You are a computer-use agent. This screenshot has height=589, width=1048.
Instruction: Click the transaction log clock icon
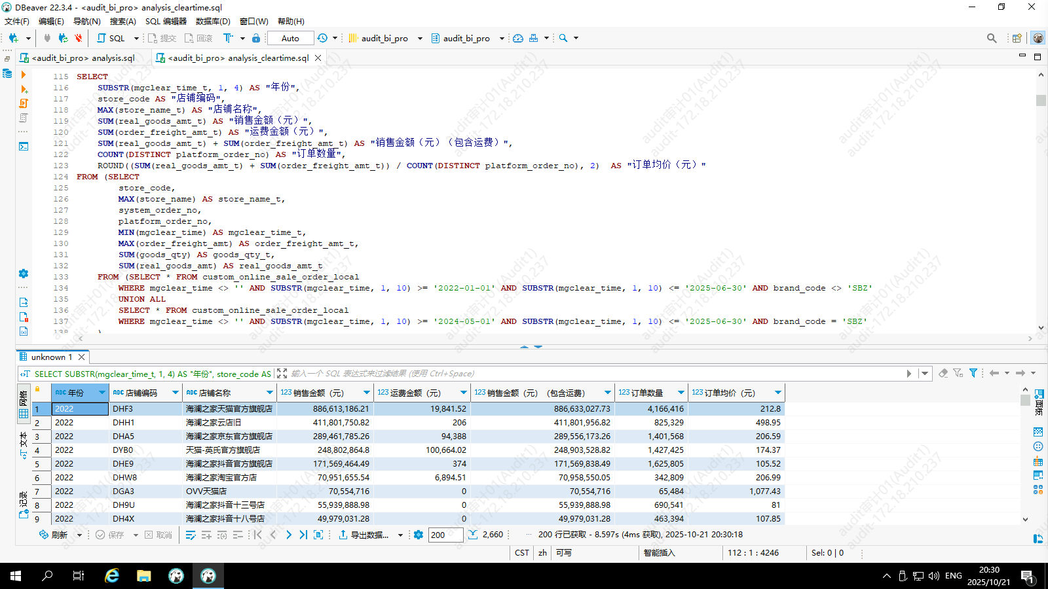click(x=322, y=38)
